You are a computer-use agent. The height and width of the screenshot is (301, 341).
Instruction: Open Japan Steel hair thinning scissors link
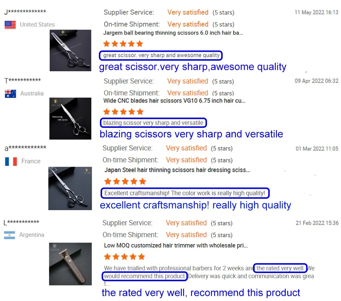(177, 170)
